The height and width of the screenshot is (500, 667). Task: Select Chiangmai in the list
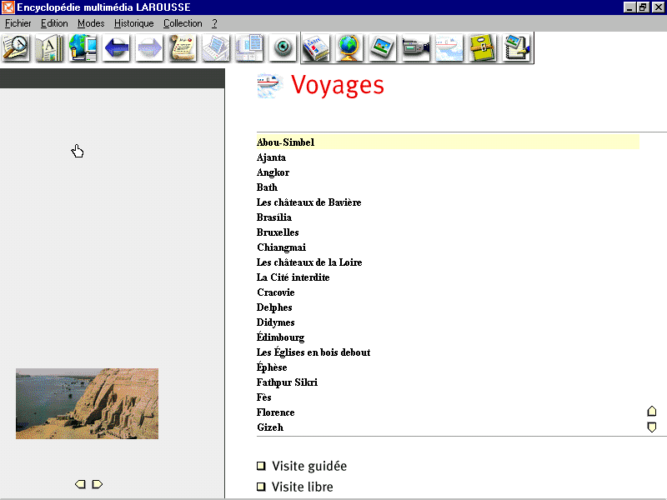point(281,247)
